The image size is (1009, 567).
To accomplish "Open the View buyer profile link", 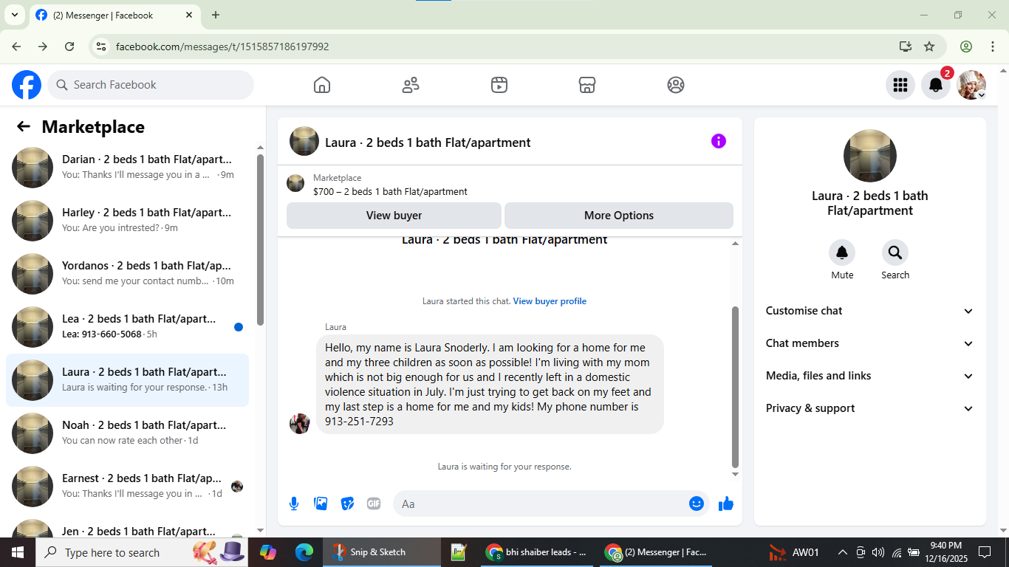I will [x=550, y=301].
